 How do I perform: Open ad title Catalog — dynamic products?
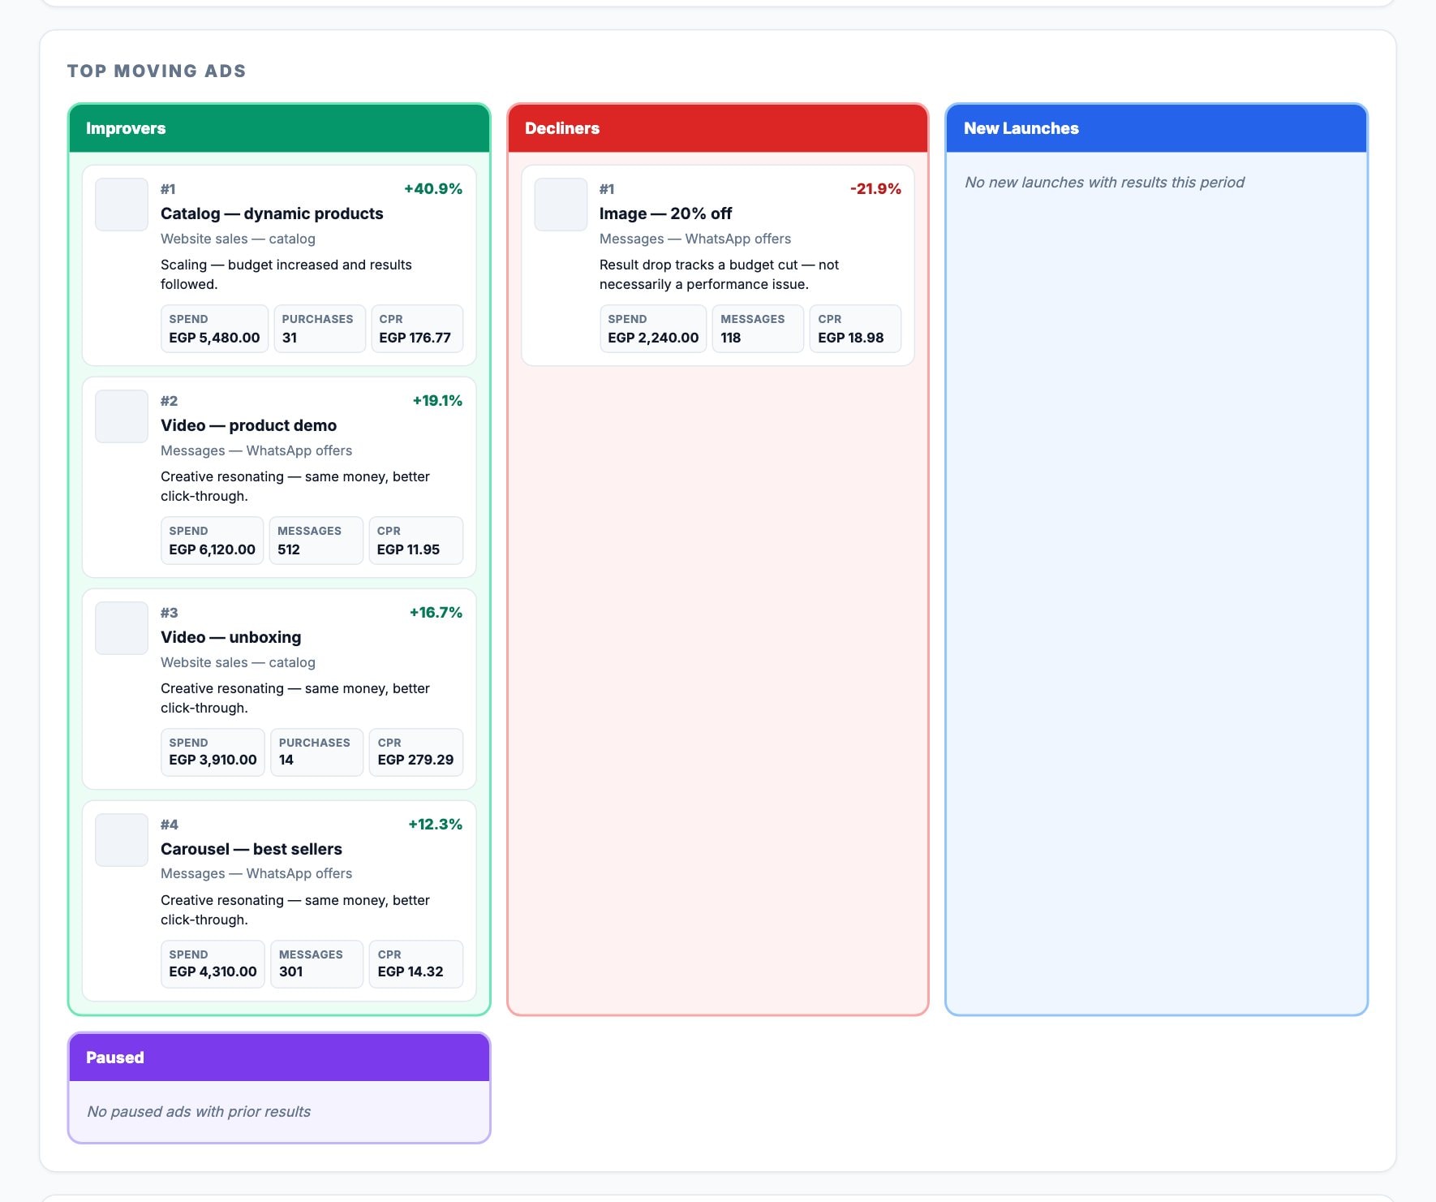272,213
